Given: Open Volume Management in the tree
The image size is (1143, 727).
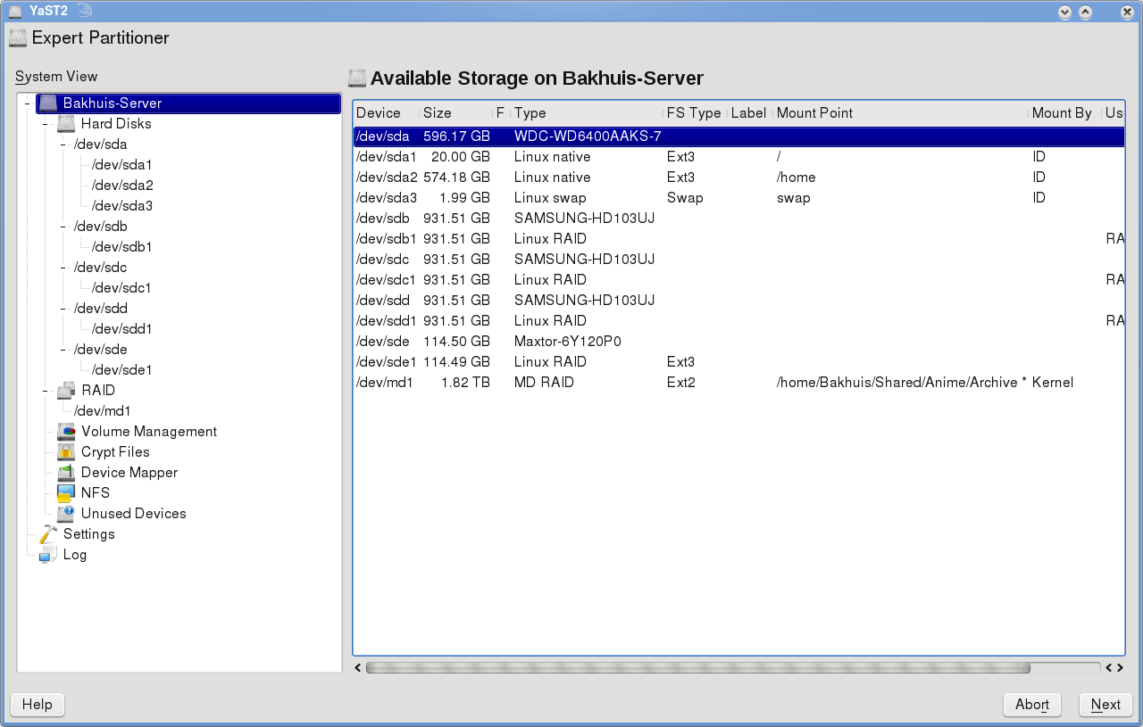Looking at the screenshot, I should tap(149, 432).
